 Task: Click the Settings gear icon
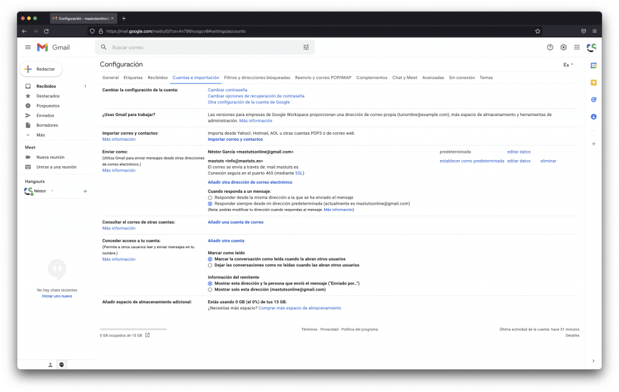tap(563, 47)
